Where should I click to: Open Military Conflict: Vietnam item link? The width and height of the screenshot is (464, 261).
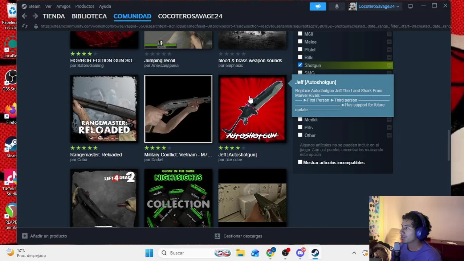[178, 154]
